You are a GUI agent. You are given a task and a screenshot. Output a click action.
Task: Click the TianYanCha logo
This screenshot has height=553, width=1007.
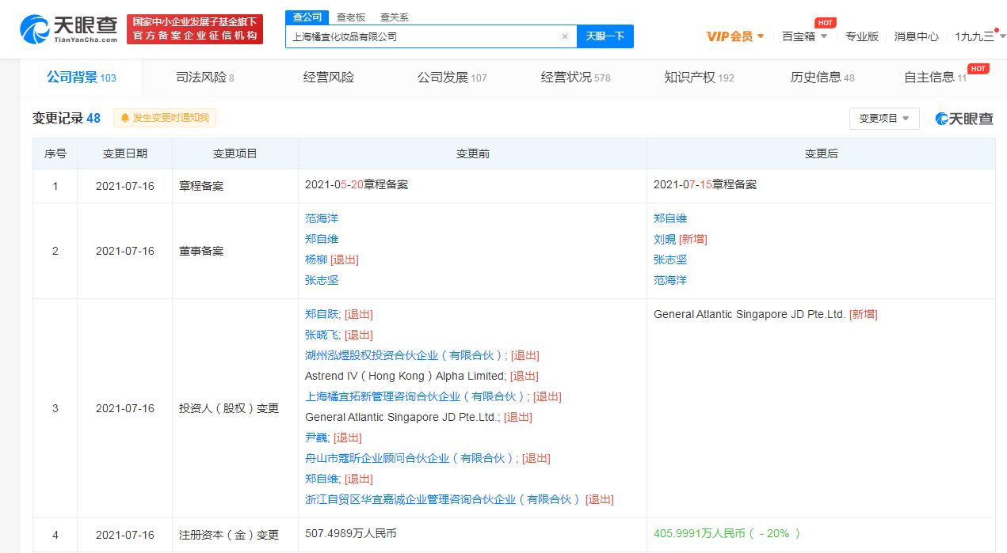(x=69, y=29)
